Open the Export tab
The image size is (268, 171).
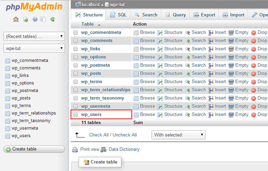tap(204, 15)
